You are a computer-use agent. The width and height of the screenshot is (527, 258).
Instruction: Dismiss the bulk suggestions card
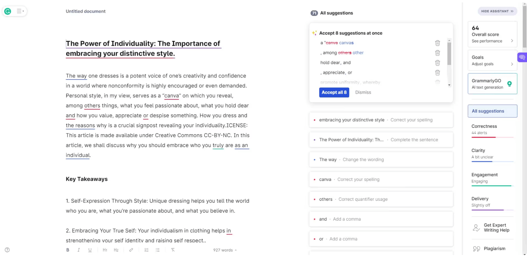click(363, 92)
